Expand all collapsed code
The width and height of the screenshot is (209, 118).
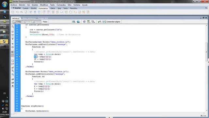coord(13,39)
